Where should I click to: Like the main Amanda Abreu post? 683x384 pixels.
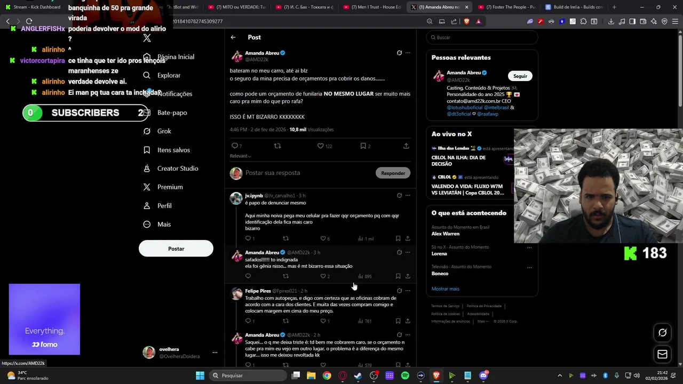[x=321, y=146]
